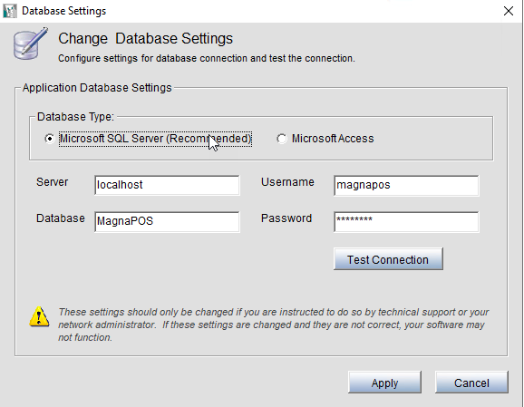Focus the masked Password field
Screen dimensions: 524x407
tap(406, 221)
